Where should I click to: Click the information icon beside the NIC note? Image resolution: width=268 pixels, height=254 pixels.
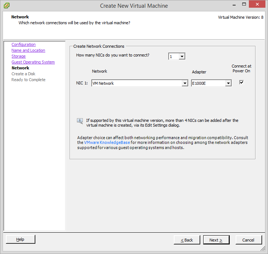(x=80, y=121)
